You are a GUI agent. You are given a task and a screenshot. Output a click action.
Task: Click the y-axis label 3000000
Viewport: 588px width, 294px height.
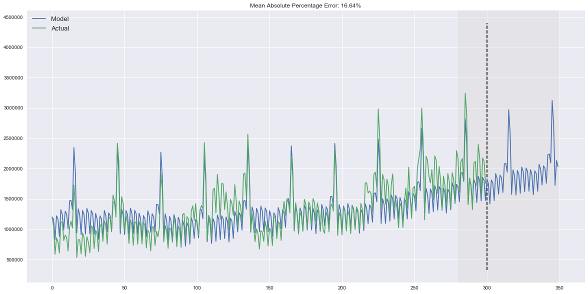pyautogui.click(x=12, y=108)
